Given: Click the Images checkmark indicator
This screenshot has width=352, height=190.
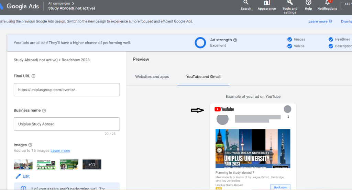Looking at the screenshot, I should point(290,40).
